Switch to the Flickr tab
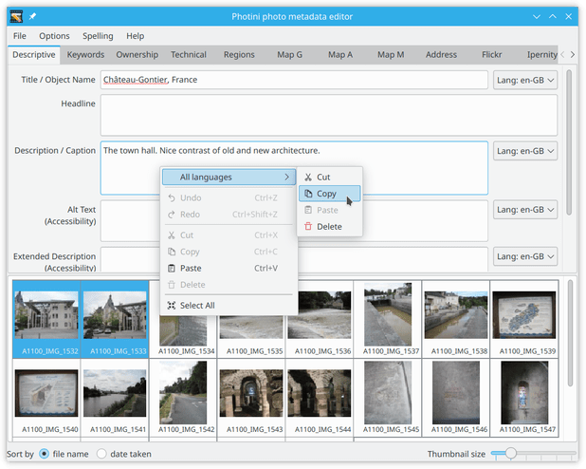The image size is (586, 469). click(x=491, y=55)
